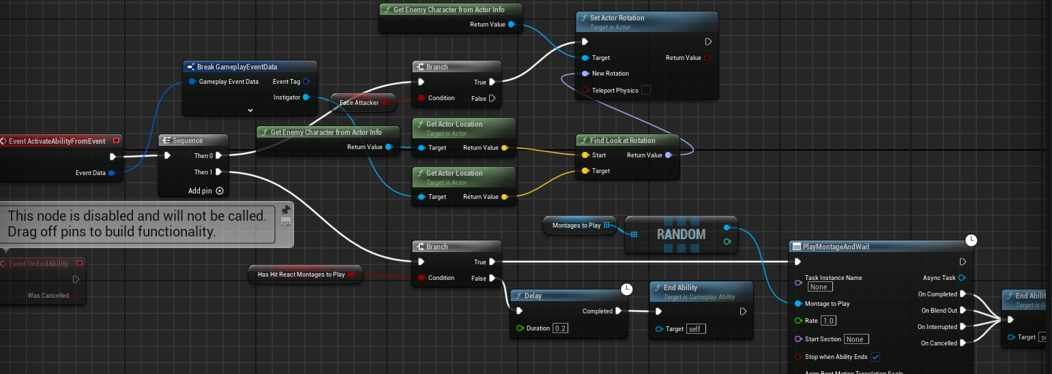Click the On Interrupted execution pin

[x=963, y=327]
